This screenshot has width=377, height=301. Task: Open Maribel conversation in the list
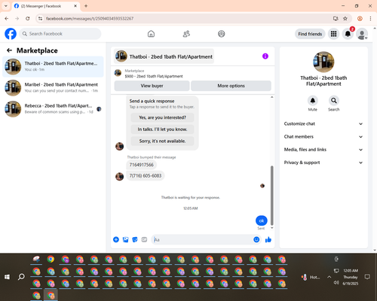tap(53, 87)
